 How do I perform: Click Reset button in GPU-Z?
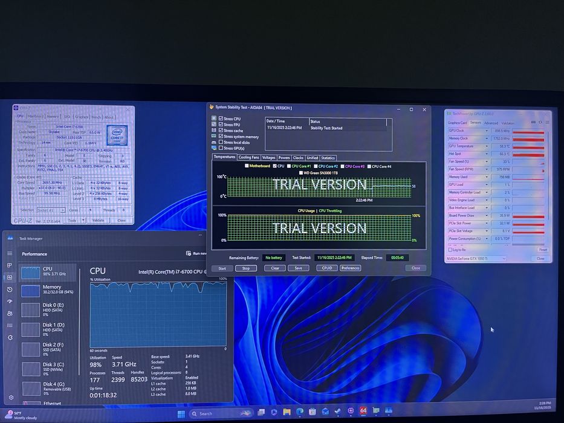click(x=543, y=250)
